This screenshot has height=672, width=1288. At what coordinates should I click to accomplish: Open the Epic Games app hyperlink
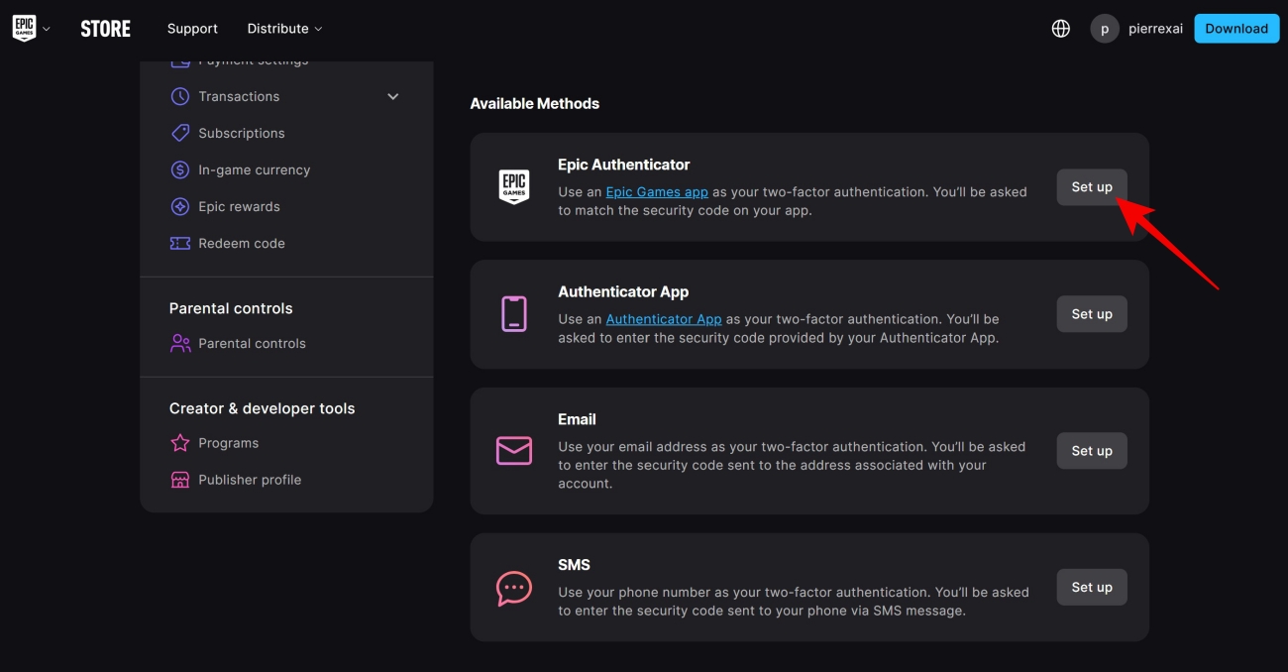(657, 191)
